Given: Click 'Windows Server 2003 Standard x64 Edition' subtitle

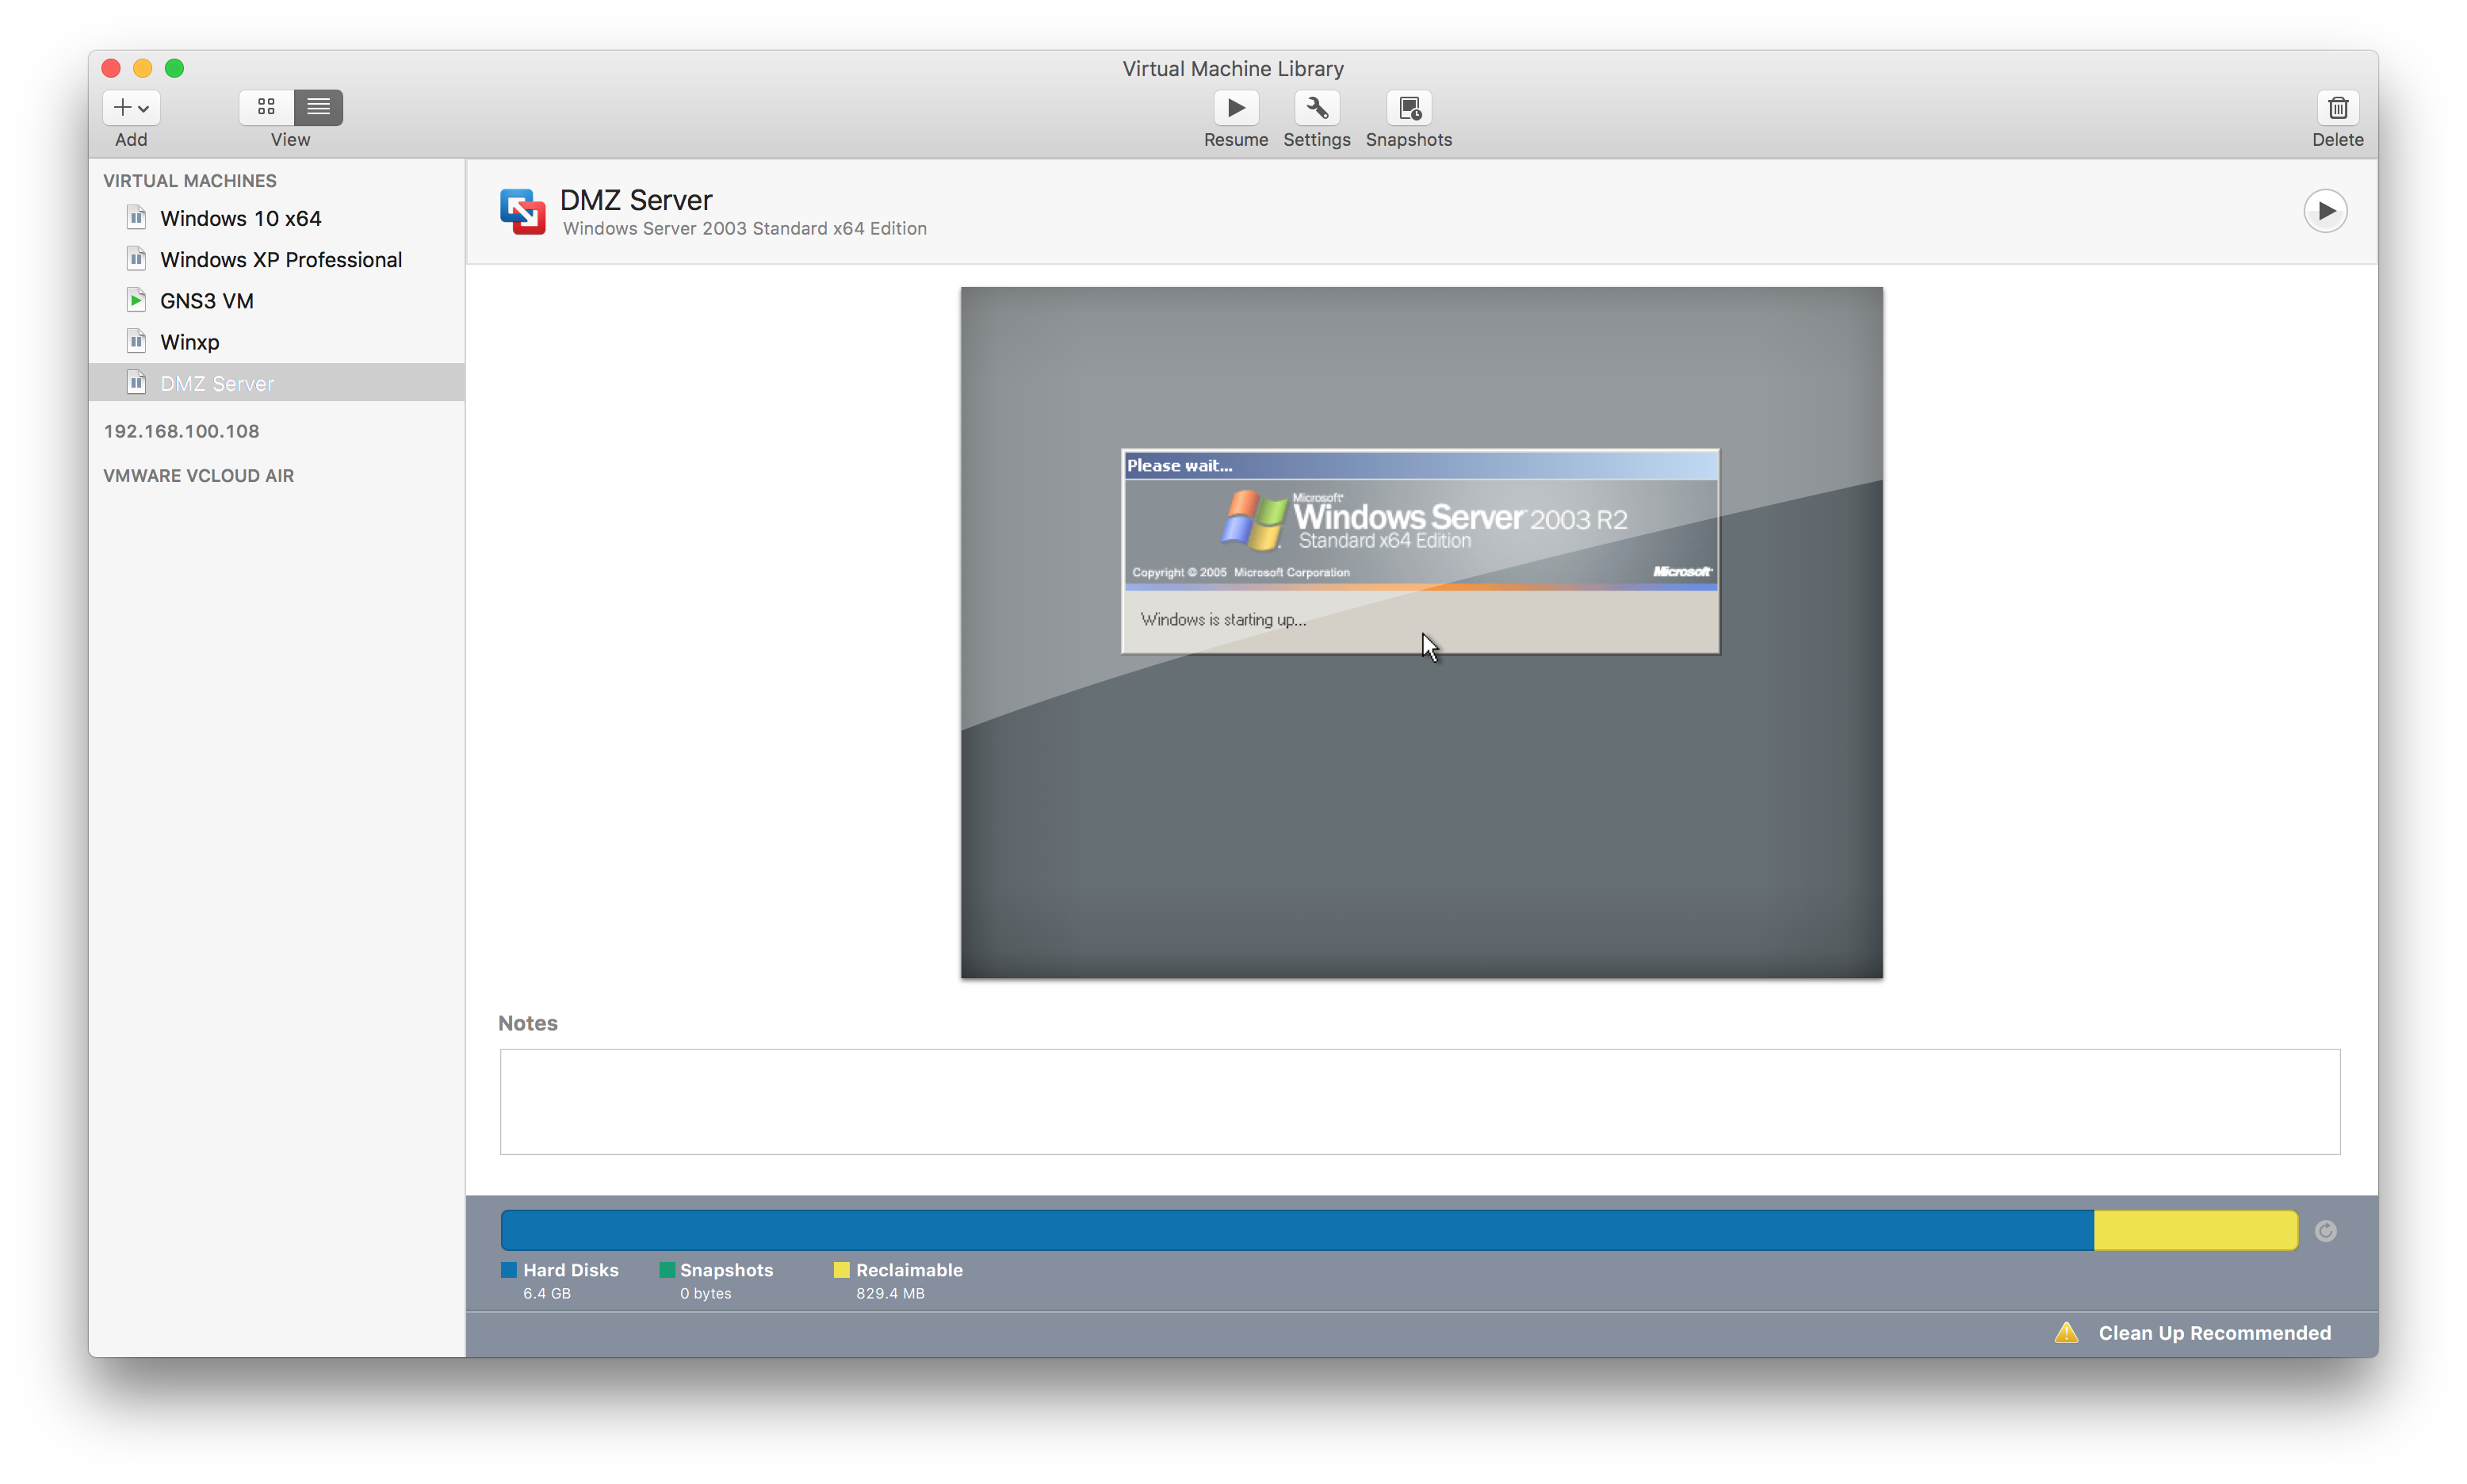Looking at the screenshot, I should [744, 229].
